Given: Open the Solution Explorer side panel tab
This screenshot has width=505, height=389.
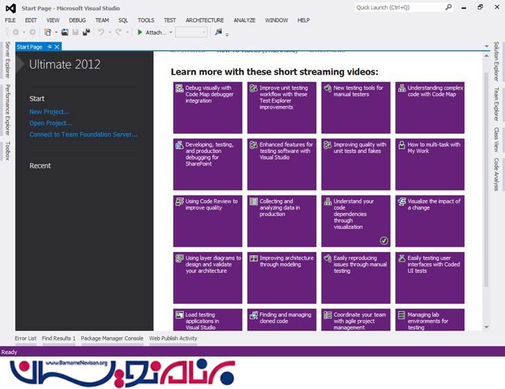Looking at the screenshot, I should pyautogui.click(x=497, y=64).
